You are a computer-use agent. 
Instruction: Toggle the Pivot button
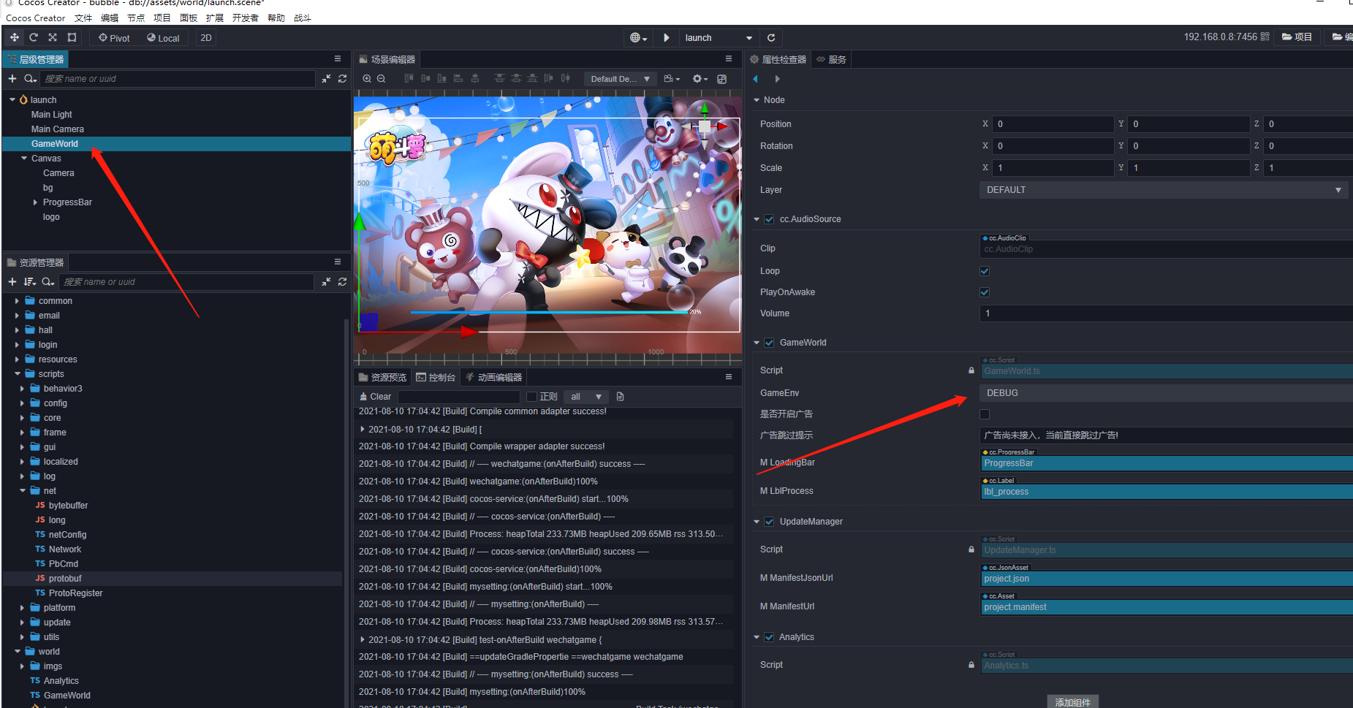coord(114,37)
